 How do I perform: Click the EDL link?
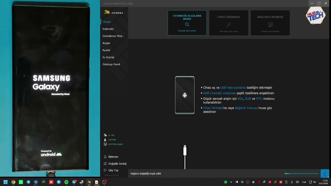[x=240, y=99]
